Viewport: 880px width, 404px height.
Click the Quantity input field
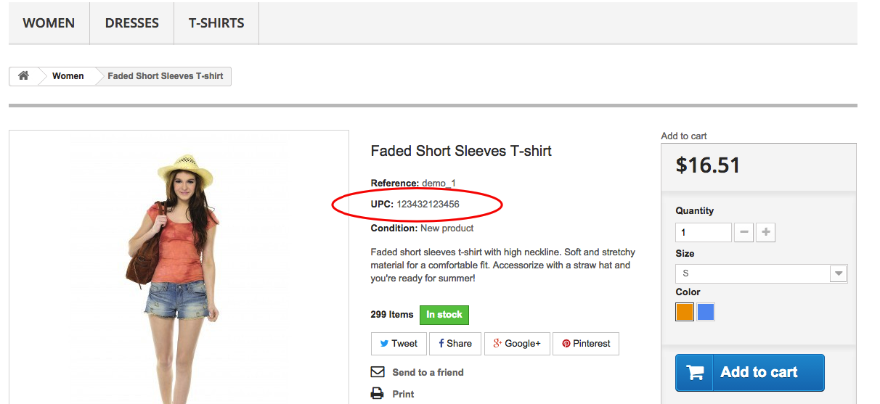pos(703,233)
